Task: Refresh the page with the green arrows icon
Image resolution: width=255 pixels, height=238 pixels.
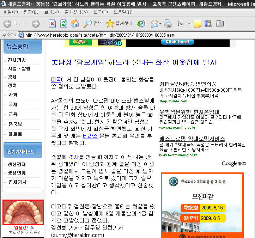Action: pyautogui.click(x=63, y=24)
